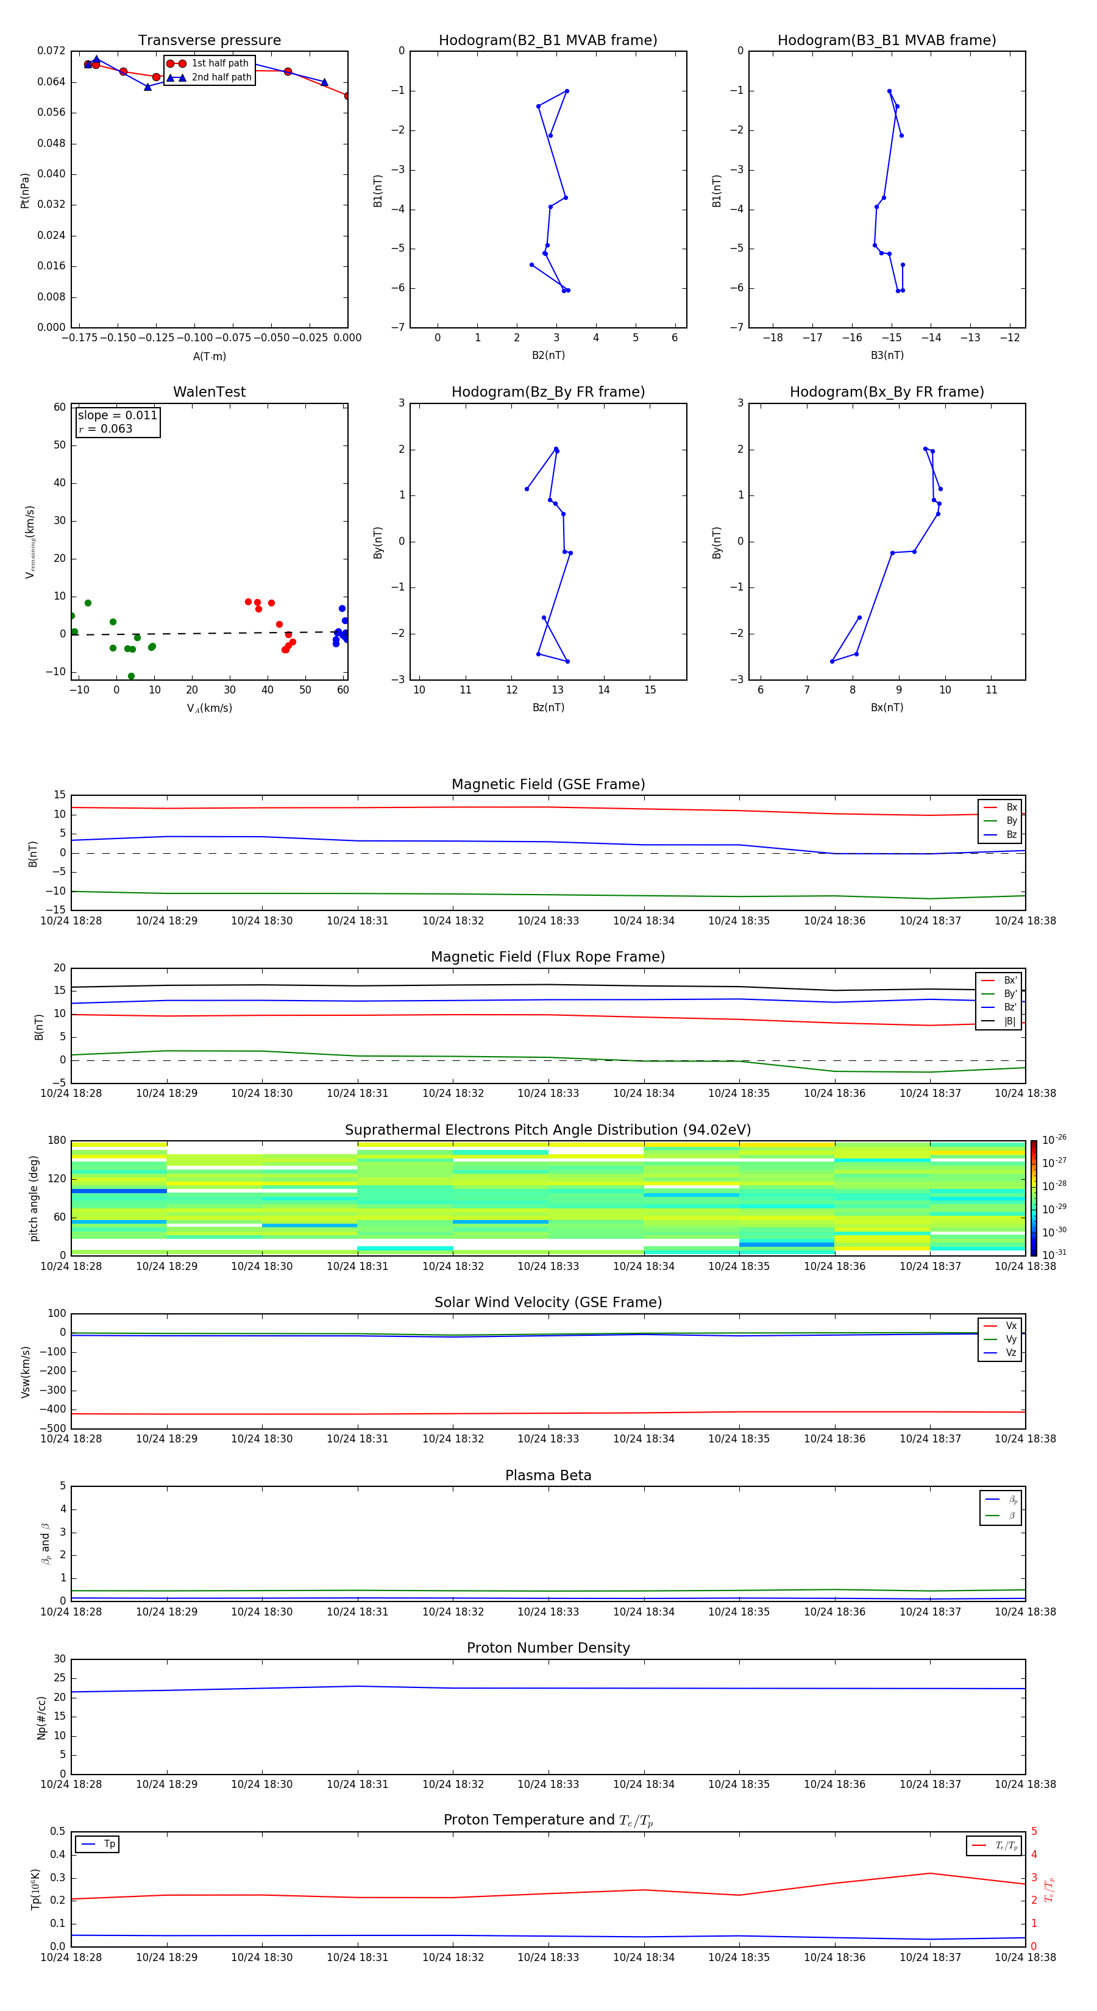This screenshot has height=2011, width=1097.
Task: Click '10/24 18:38' tick under Proton Number Density plot
Action: 1025,1784
